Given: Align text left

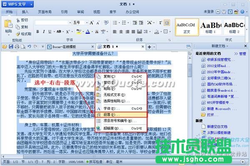Looking at the screenshot, I should [115, 32].
